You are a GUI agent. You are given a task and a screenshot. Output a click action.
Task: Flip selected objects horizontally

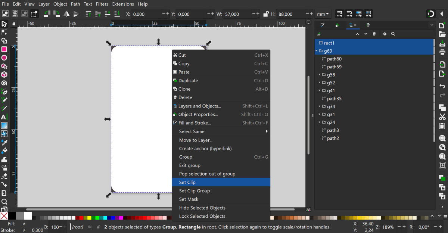coord(66,14)
